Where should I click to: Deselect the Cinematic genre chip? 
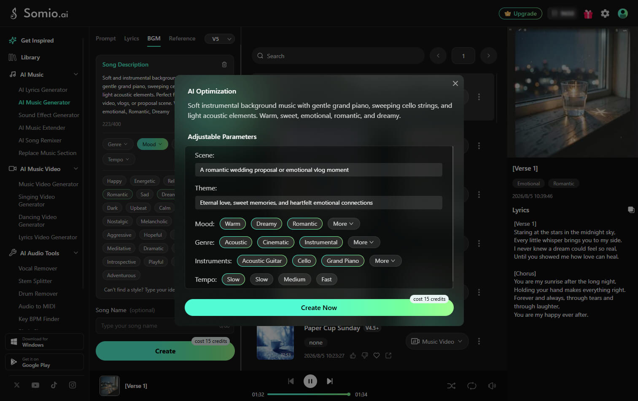coord(276,242)
